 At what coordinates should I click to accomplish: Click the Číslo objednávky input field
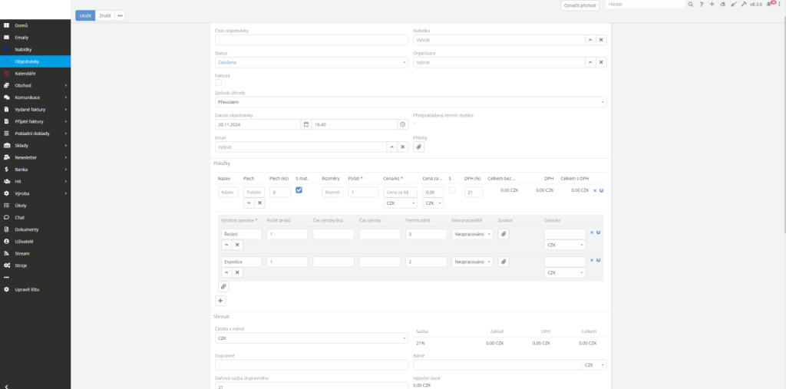click(x=311, y=40)
